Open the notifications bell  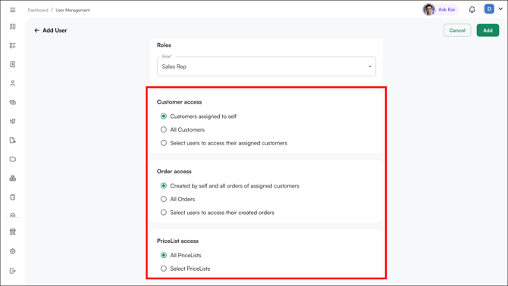[x=472, y=9]
